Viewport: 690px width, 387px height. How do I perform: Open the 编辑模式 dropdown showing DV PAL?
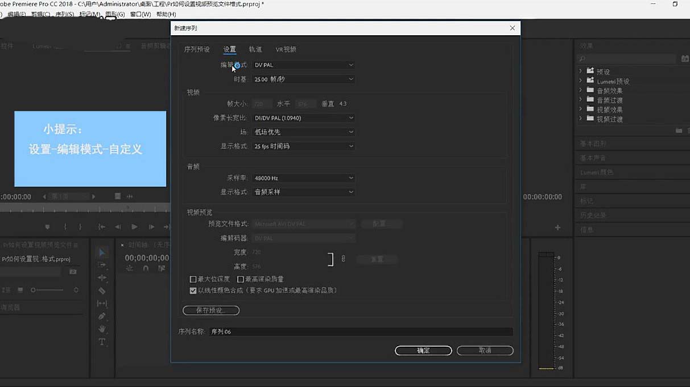[303, 65]
